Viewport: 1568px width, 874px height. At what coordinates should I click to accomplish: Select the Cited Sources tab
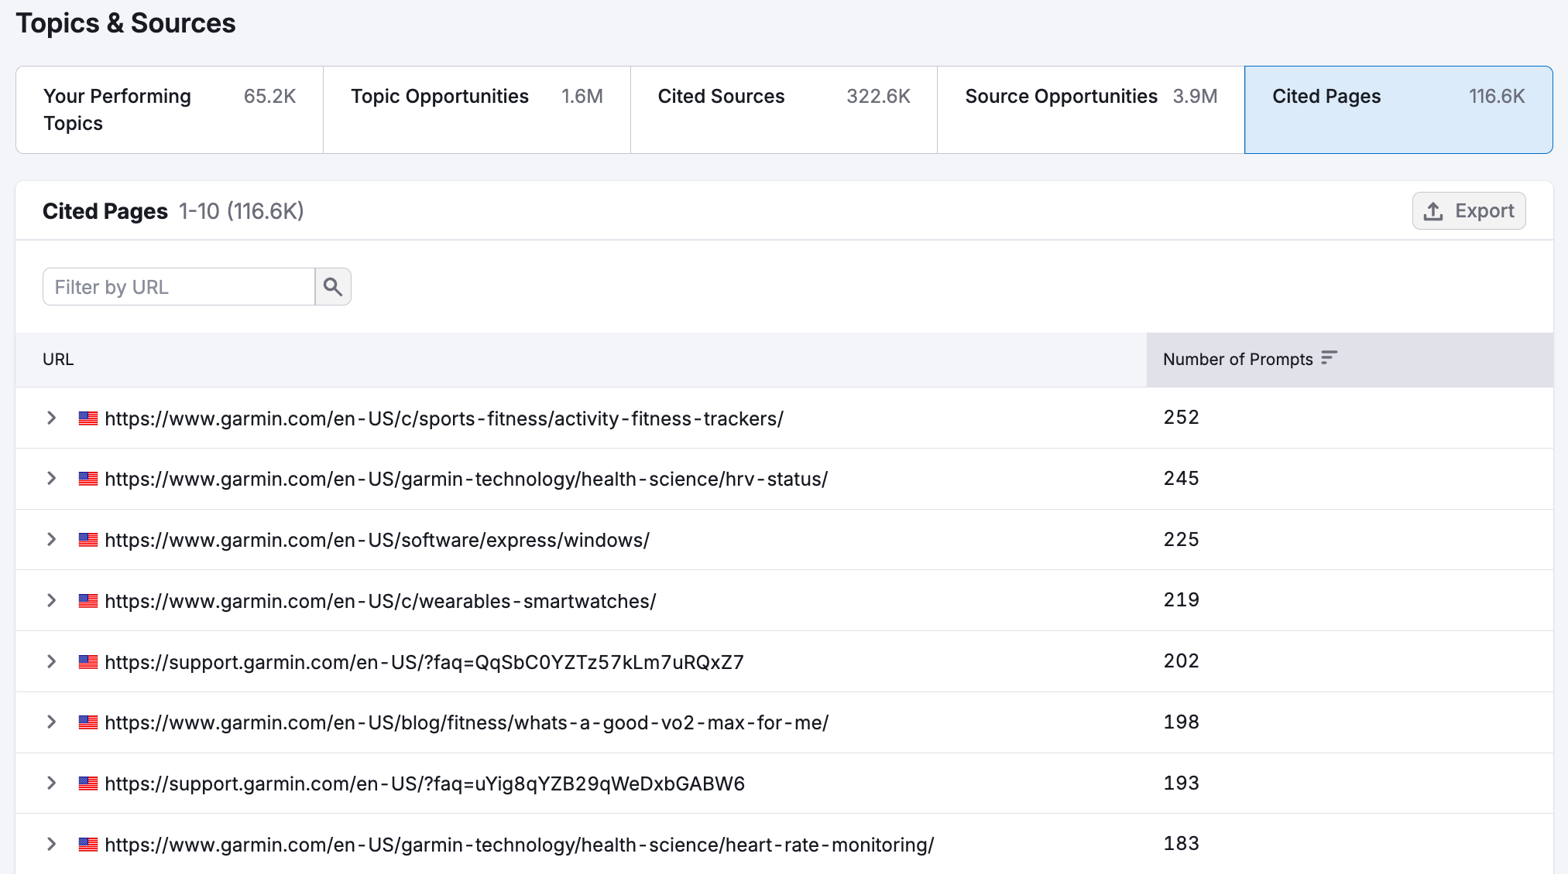(x=784, y=110)
